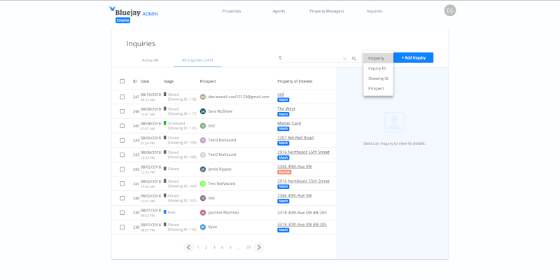This screenshot has width=560, height=280.
Task: Click the search magnifier icon
Action: pyautogui.click(x=354, y=59)
